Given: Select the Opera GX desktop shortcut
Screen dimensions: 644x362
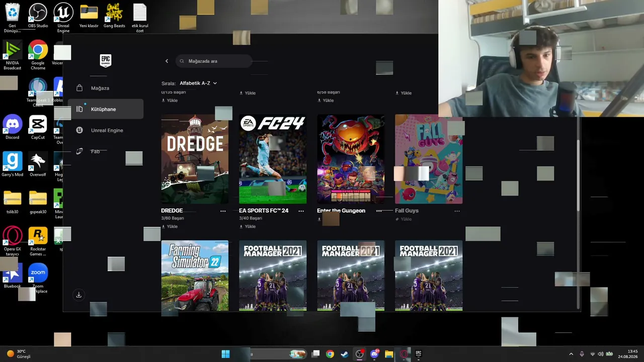Looking at the screenshot, I should [x=12, y=241].
